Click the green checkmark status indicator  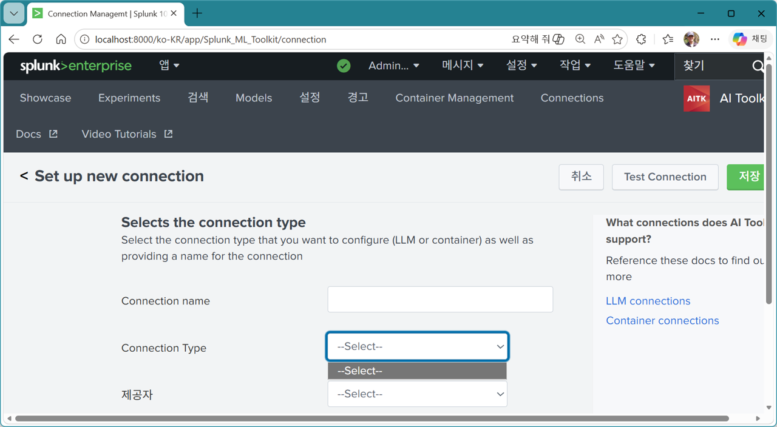point(344,66)
